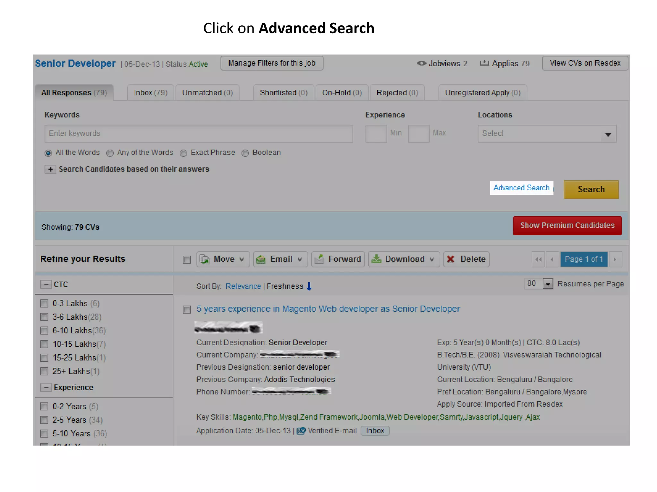Toggle Freshness sort direction arrow
The image size is (657, 492).
tap(309, 286)
